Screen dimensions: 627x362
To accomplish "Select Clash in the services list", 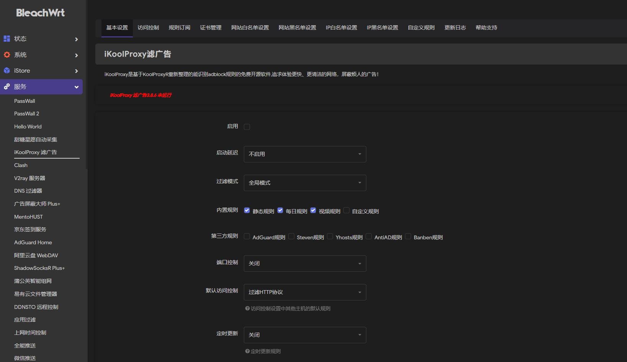I will tap(20, 165).
